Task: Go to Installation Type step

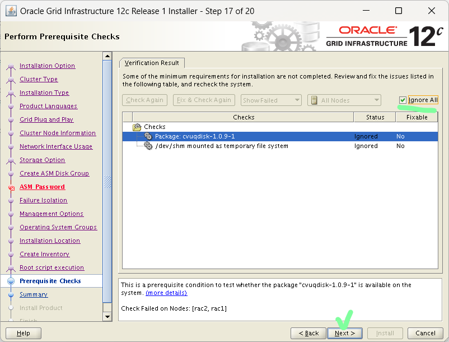Action: click(x=44, y=93)
